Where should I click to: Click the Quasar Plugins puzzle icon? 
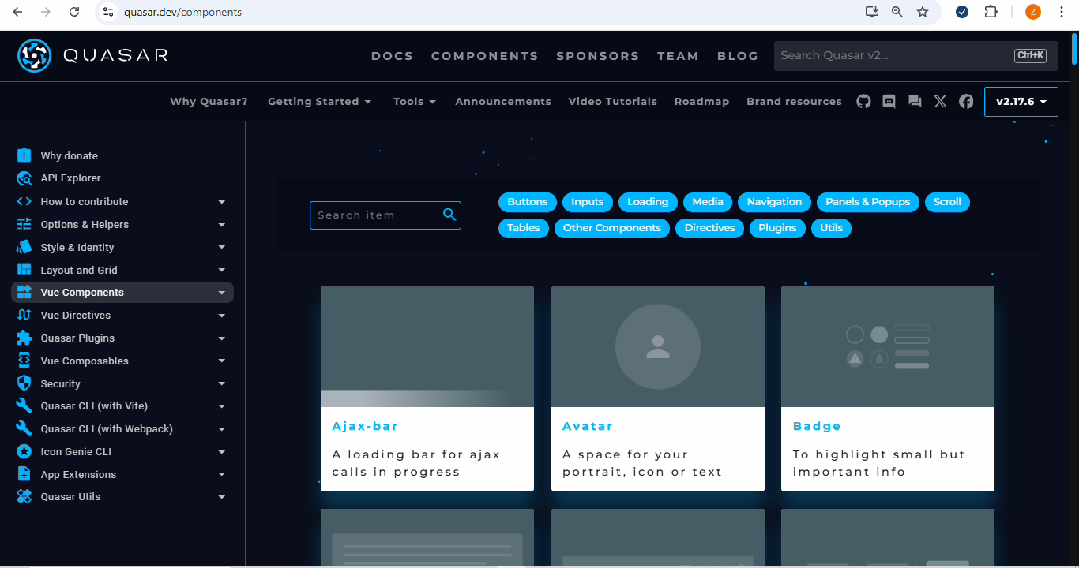24,338
